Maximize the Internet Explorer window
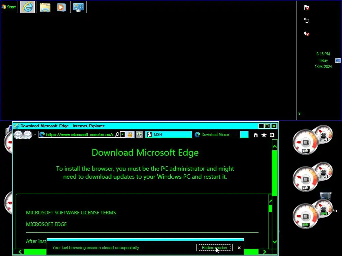The height and width of the screenshot is (256, 342). coord(267,126)
